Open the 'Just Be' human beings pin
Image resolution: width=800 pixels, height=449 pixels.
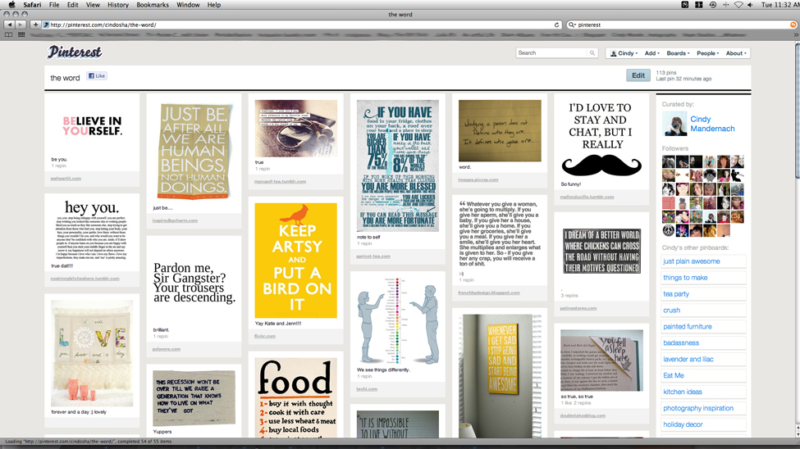(194, 151)
